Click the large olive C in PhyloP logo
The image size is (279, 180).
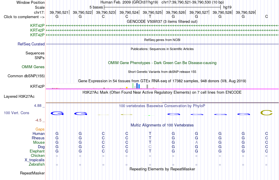266,113
